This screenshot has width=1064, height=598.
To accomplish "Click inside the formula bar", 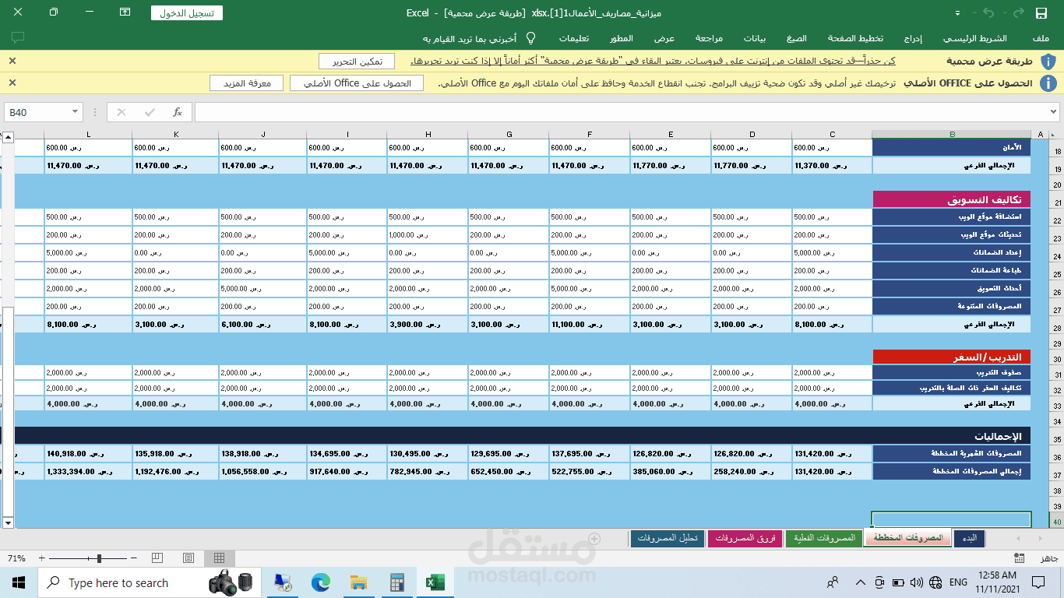I will click(x=619, y=112).
